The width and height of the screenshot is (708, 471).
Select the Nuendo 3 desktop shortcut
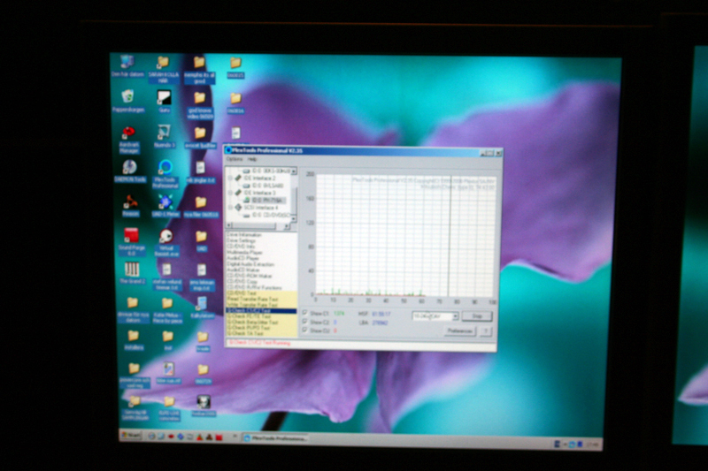coord(164,136)
